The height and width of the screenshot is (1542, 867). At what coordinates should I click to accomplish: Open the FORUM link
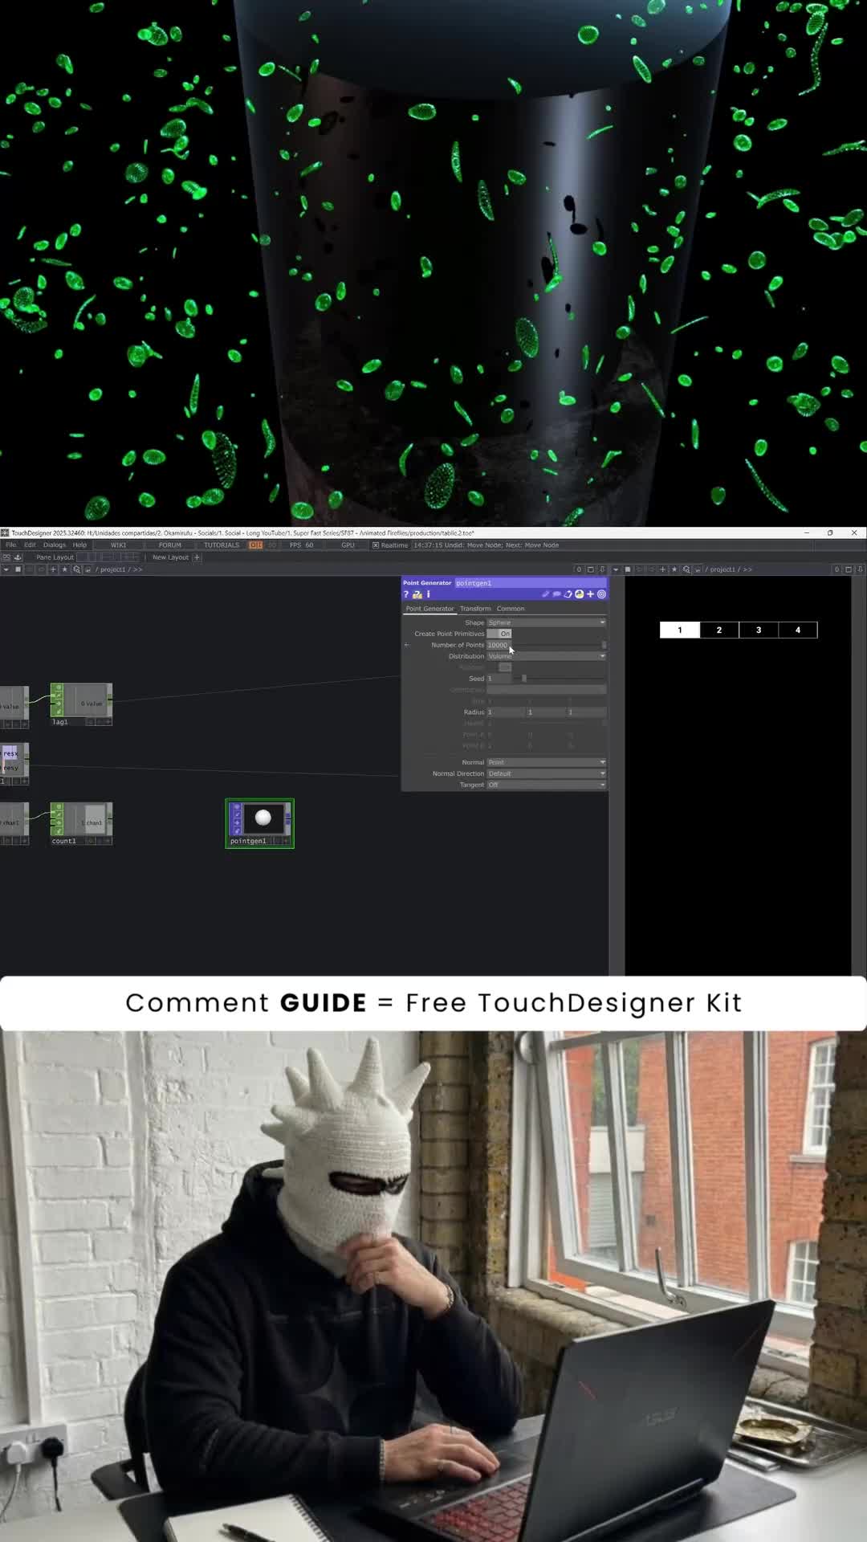170,545
